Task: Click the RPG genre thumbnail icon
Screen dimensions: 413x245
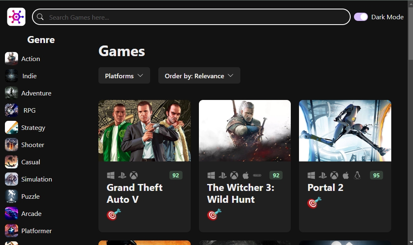Action: pos(11,110)
